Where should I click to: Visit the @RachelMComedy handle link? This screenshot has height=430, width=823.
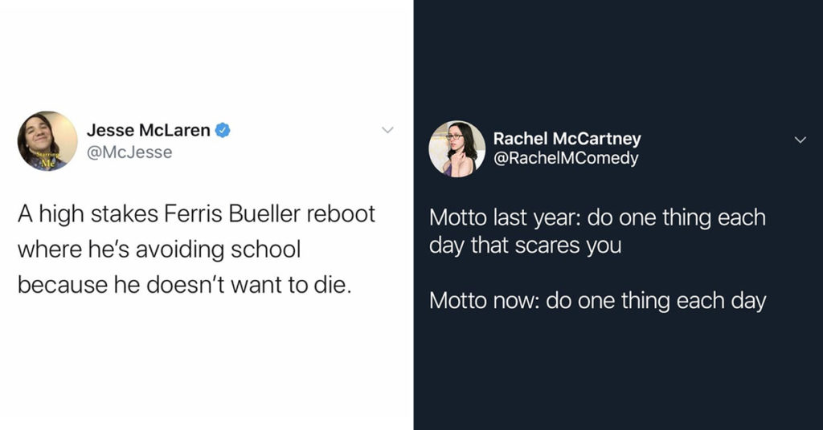click(566, 158)
